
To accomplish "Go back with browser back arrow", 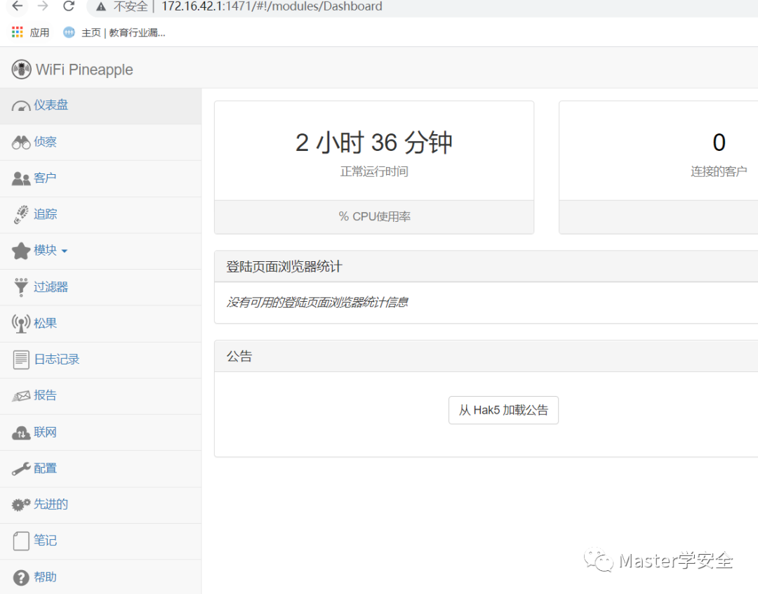I will coord(17,6).
